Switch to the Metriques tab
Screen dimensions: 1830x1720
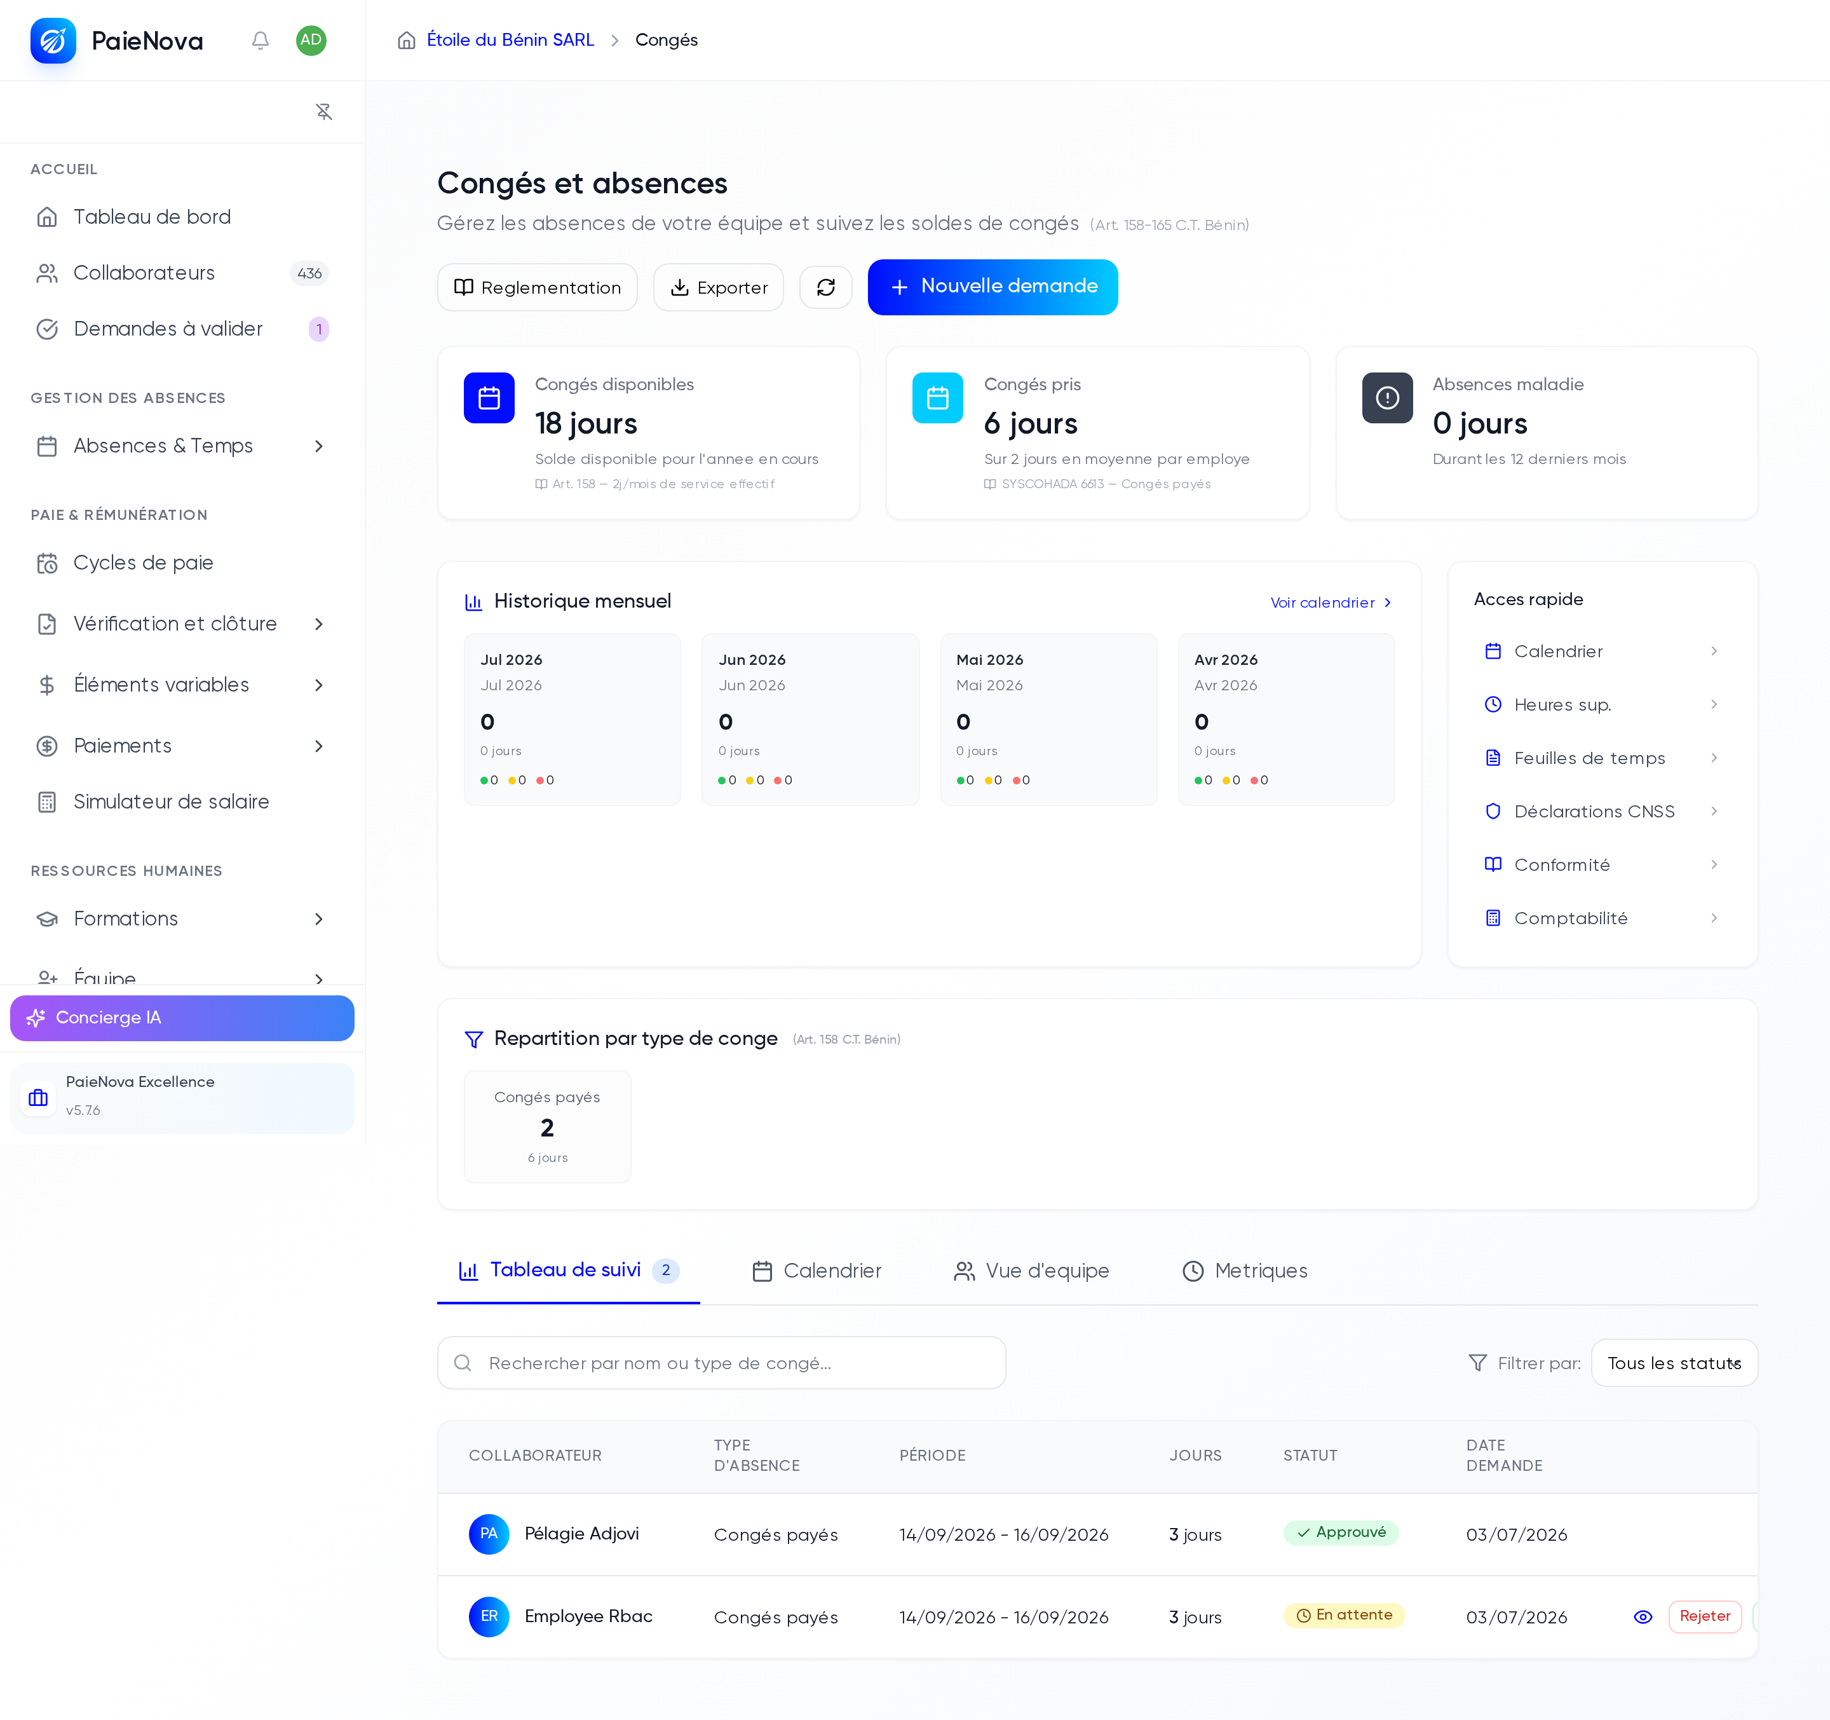pos(1245,1271)
